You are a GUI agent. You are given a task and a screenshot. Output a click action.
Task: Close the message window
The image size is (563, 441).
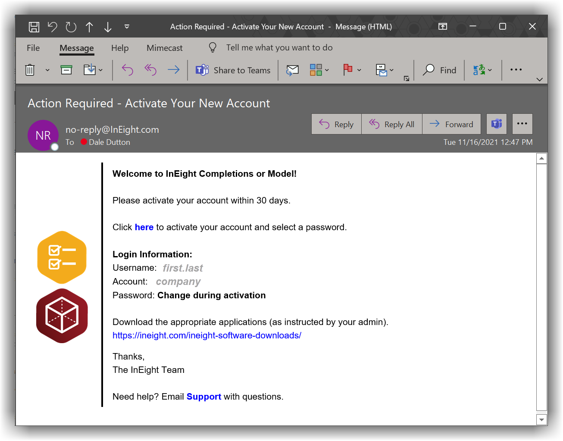click(532, 27)
